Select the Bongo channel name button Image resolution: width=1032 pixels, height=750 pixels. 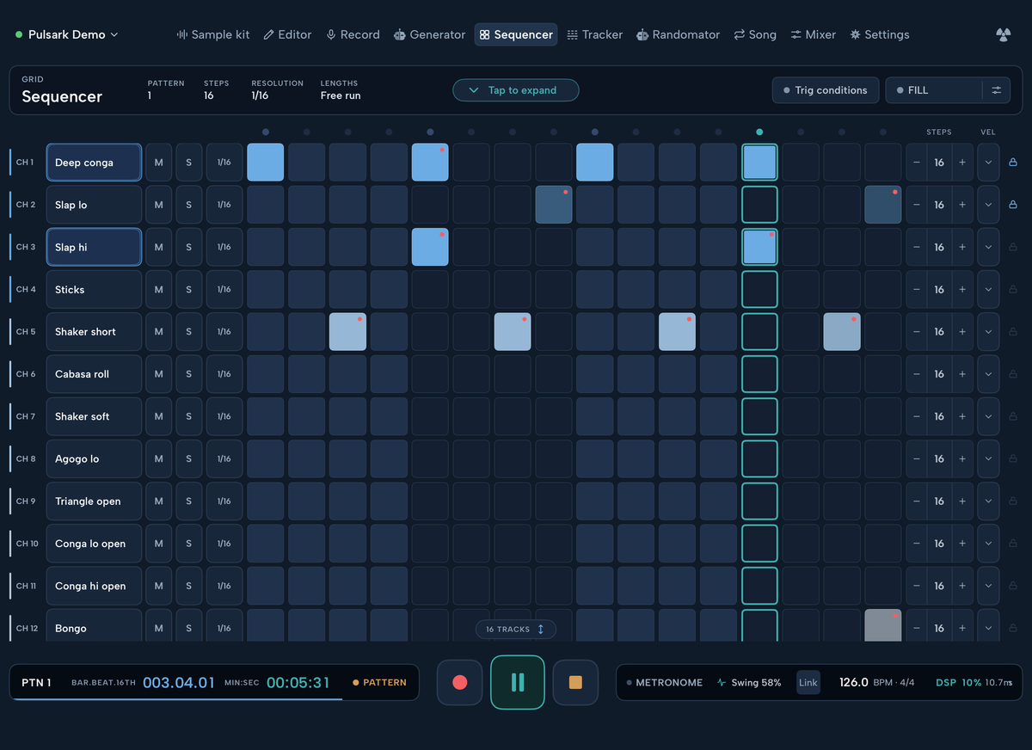94,626
